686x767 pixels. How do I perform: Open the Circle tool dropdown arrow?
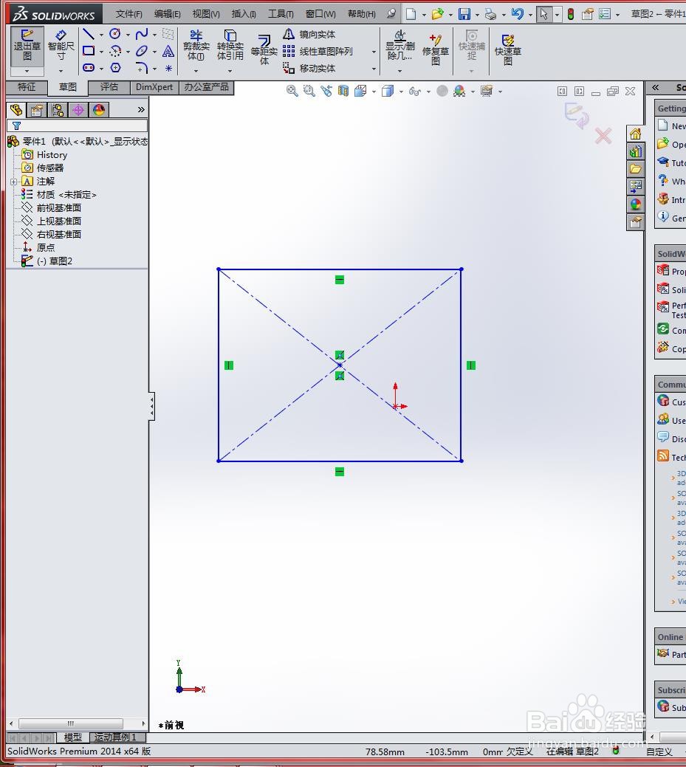point(128,35)
